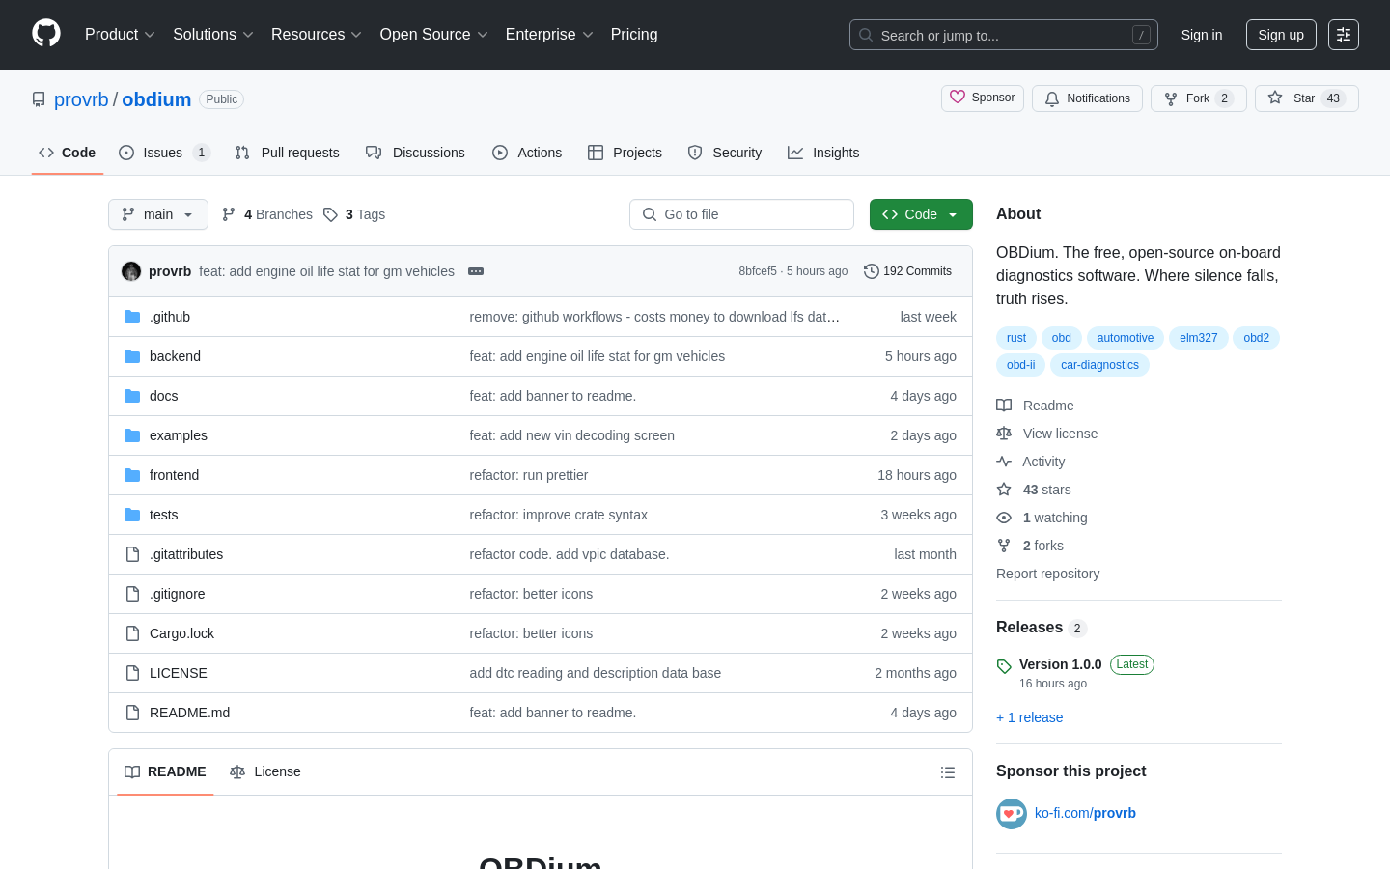Click the README.md file icon
The image size is (1390, 869).
click(132, 713)
